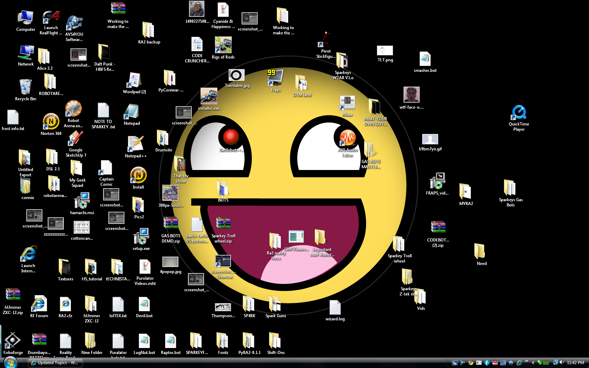Select GAS BOTS DEMO.zip archive
The image size is (589, 368).
point(171,230)
